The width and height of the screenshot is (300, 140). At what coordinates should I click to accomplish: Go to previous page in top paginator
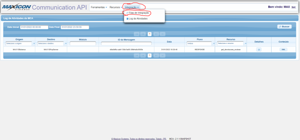[x=143, y=34]
